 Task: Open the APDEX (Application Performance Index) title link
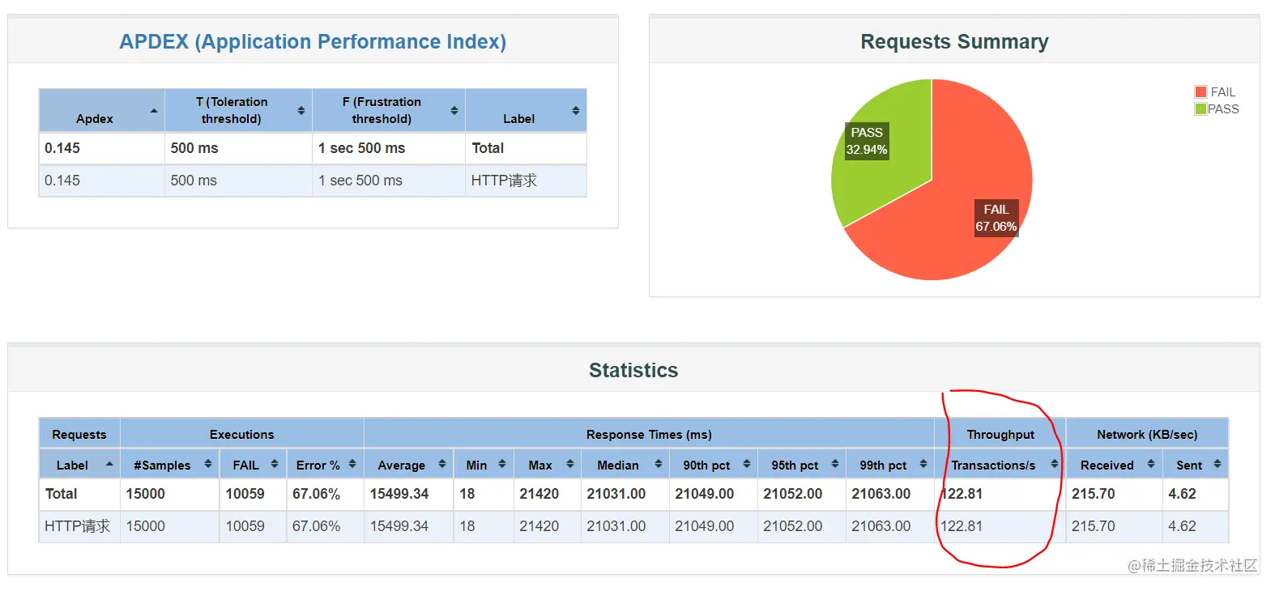[313, 41]
